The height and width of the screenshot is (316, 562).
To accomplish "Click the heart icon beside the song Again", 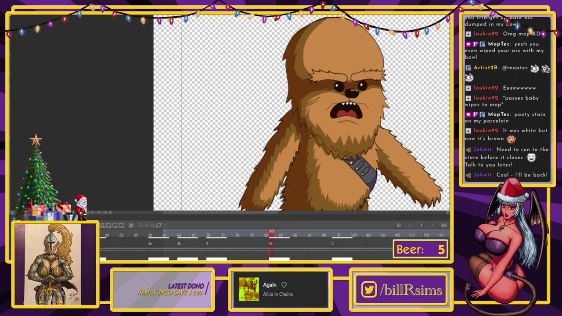I will click(284, 285).
